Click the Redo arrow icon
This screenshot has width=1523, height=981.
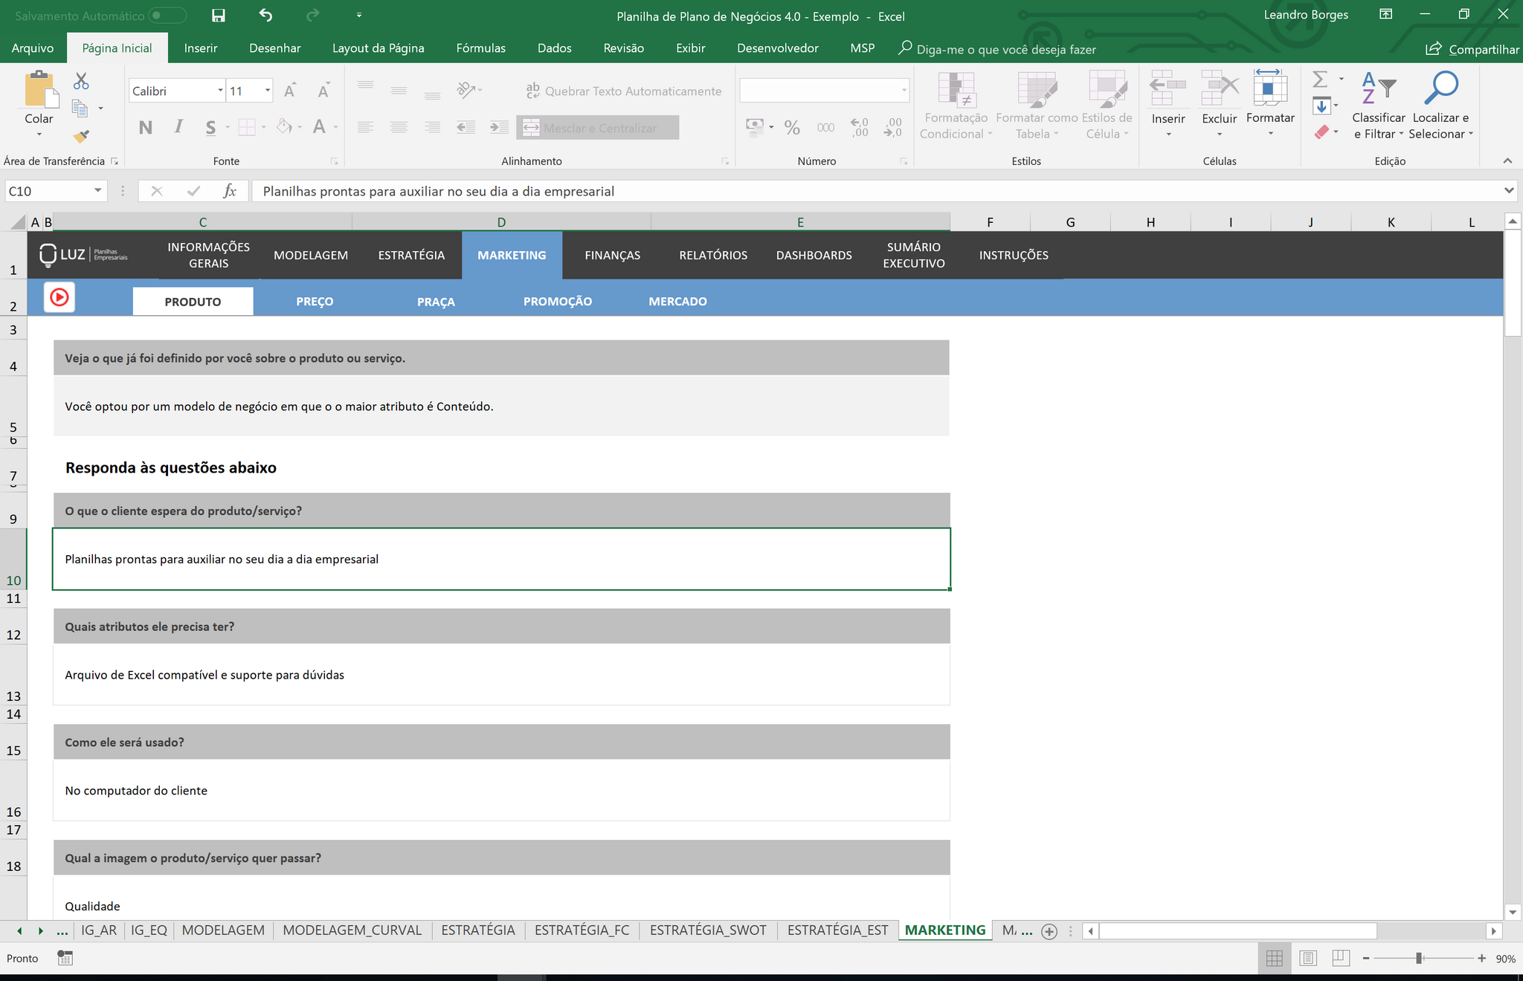[312, 16]
